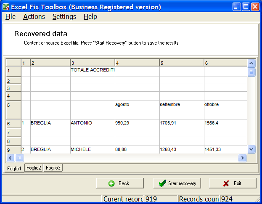Click the vertical scrollbar thumb
This screenshot has width=262, height=204.
click(251, 72)
